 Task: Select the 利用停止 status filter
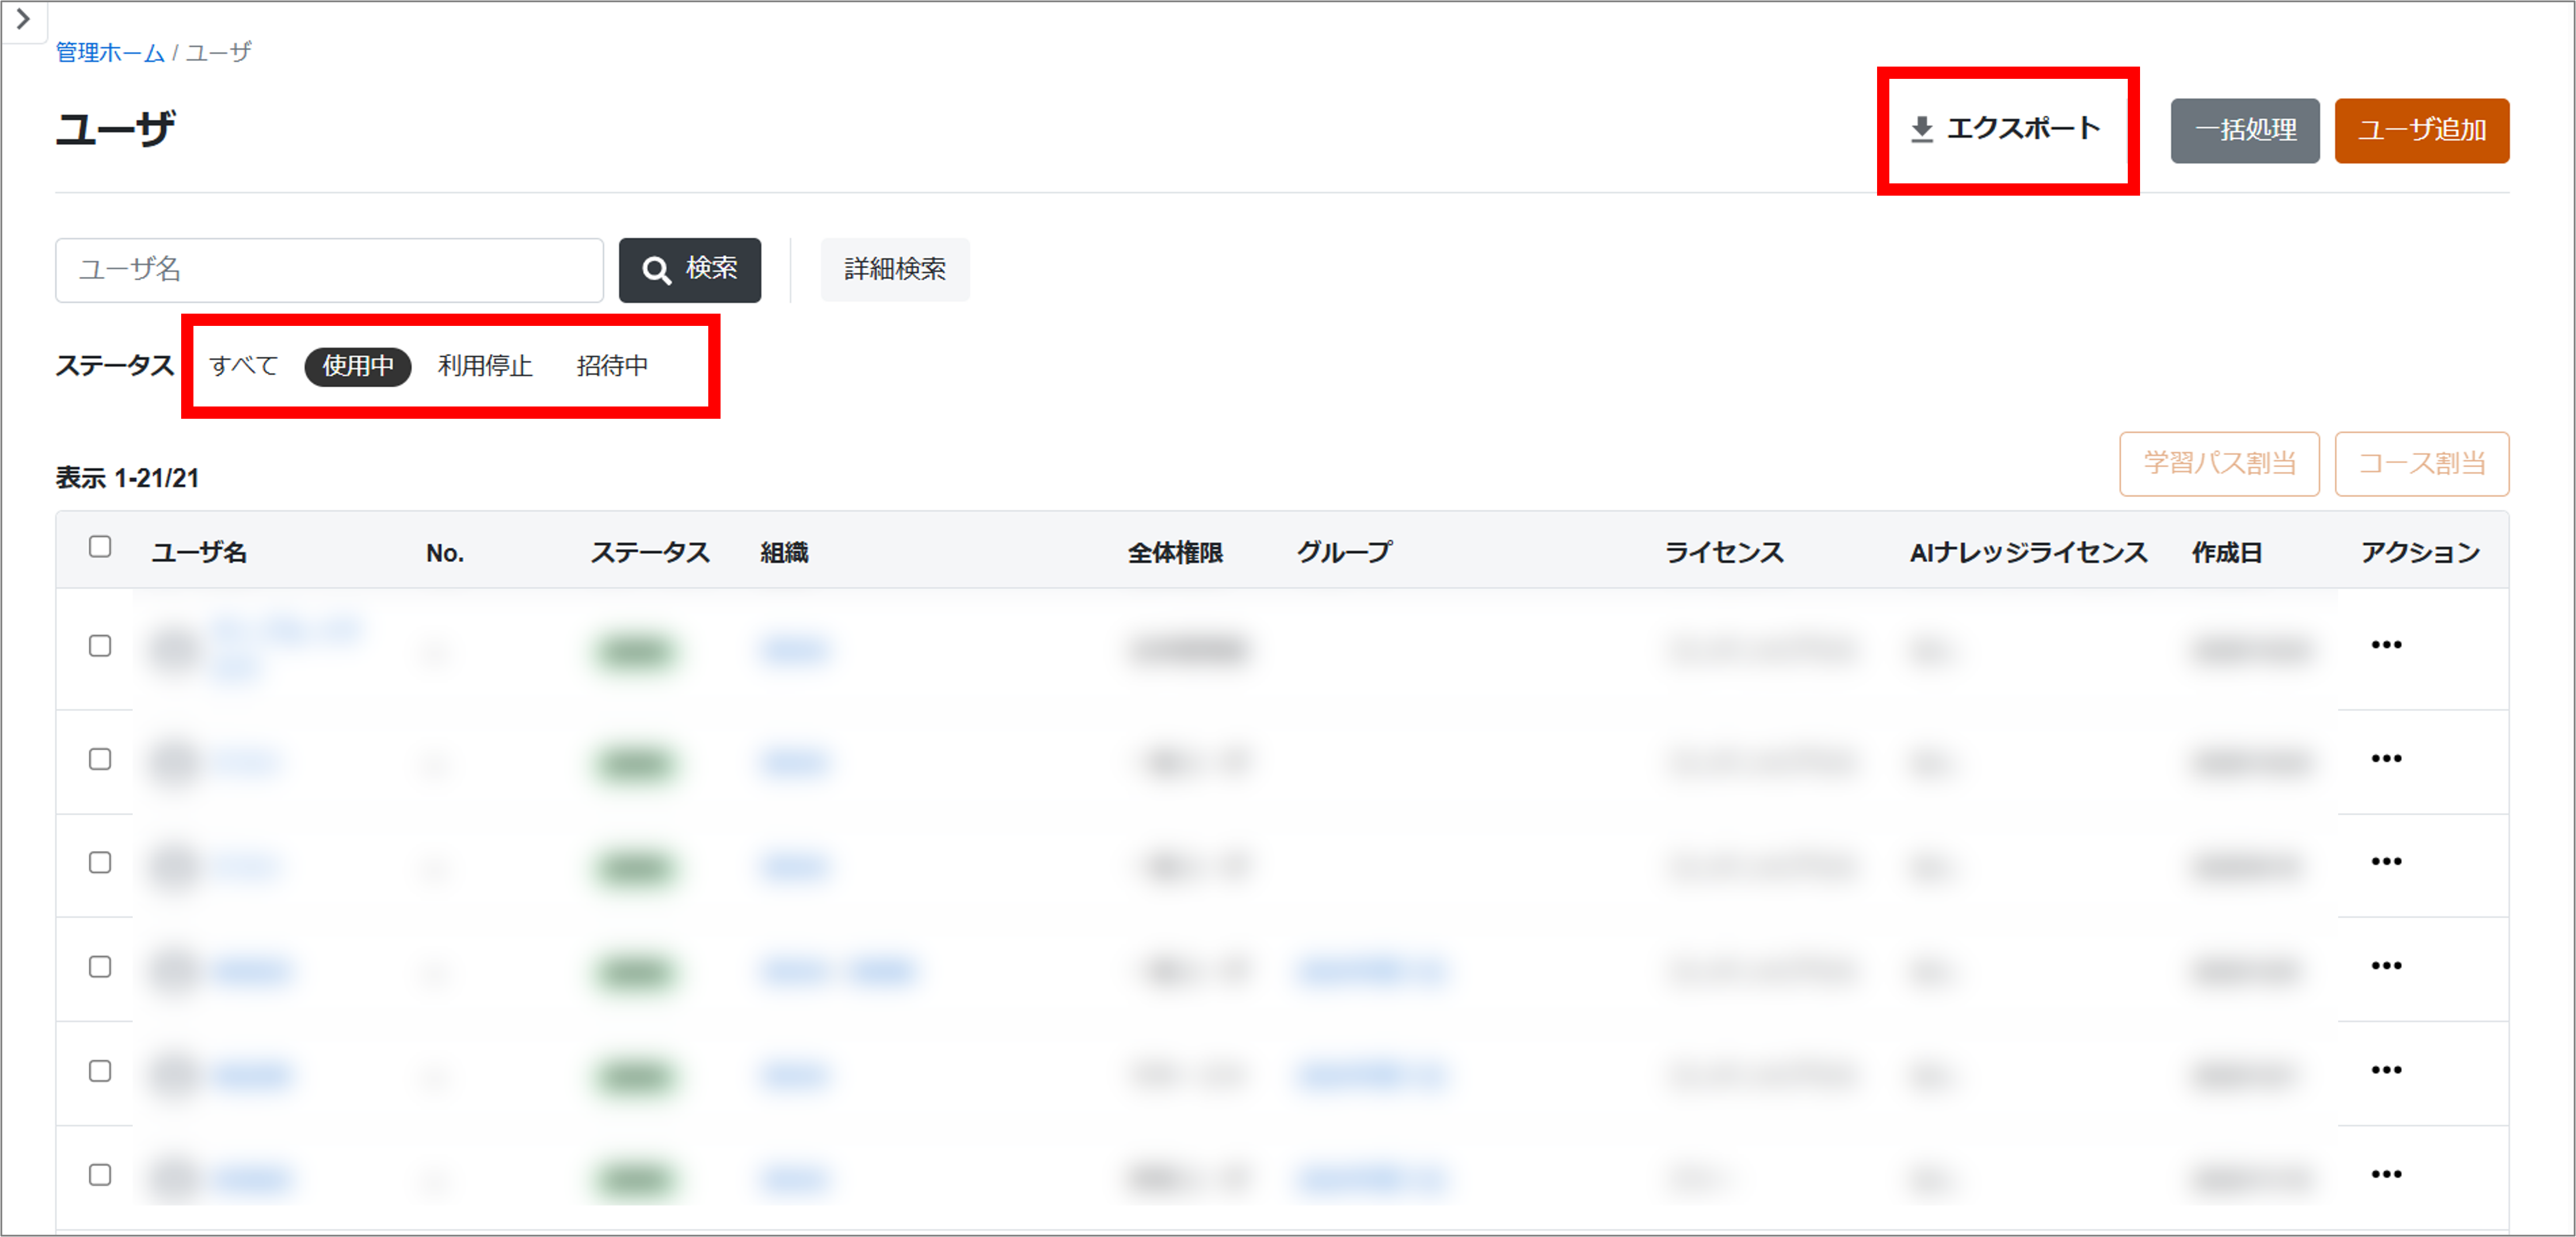coord(484,366)
